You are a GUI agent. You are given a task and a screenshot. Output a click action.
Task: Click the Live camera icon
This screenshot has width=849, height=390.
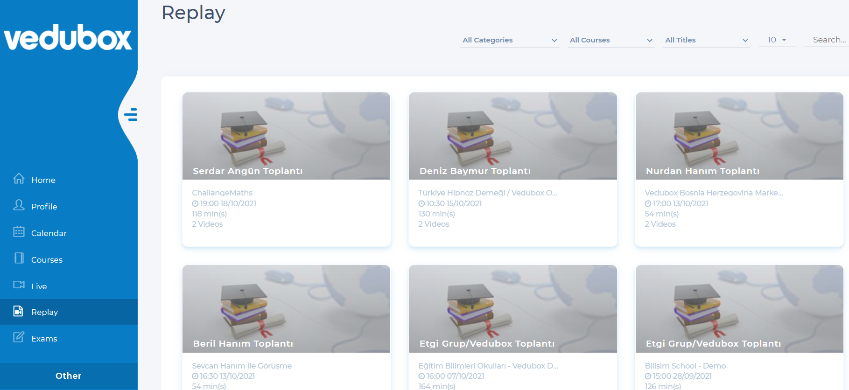(19, 285)
